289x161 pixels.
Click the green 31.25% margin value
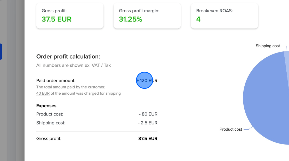click(x=130, y=19)
